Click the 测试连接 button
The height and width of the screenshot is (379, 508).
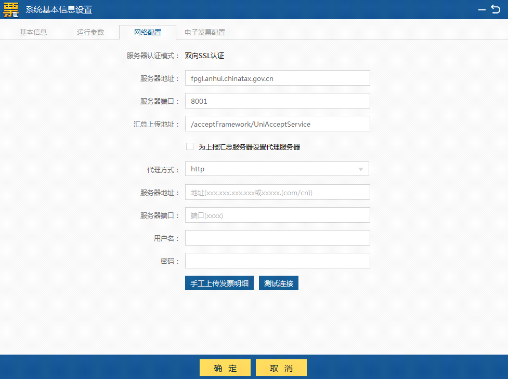(279, 283)
